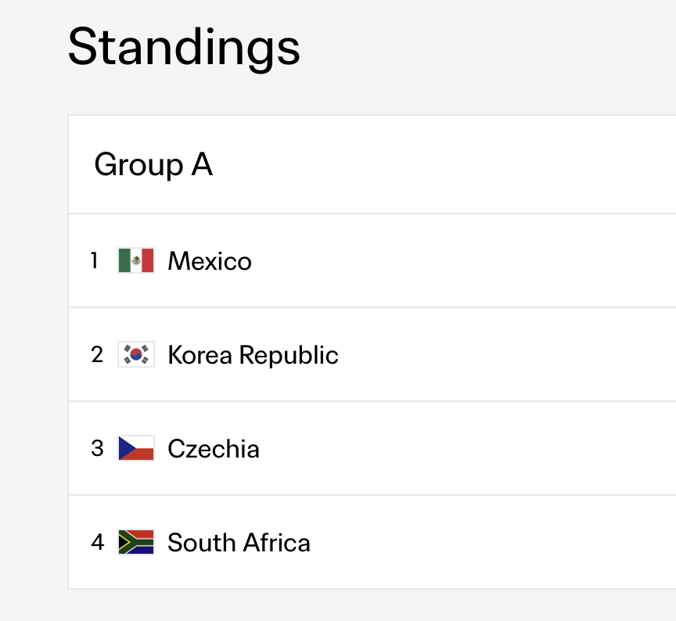The image size is (676, 621).
Task: Open the Mexico team link
Action: click(x=210, y=261)
